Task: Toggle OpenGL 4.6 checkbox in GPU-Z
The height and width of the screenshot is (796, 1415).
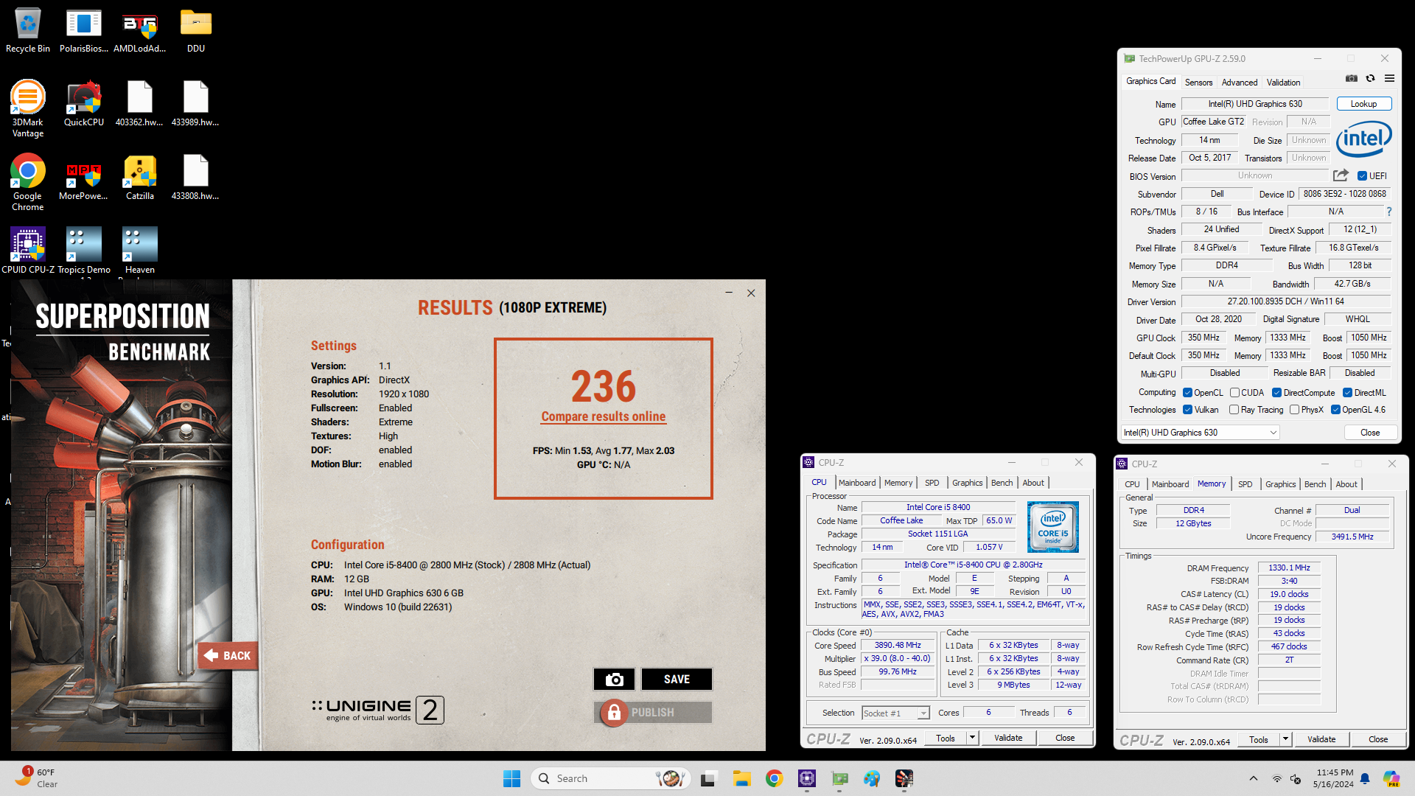Action: click(1335, 410)
